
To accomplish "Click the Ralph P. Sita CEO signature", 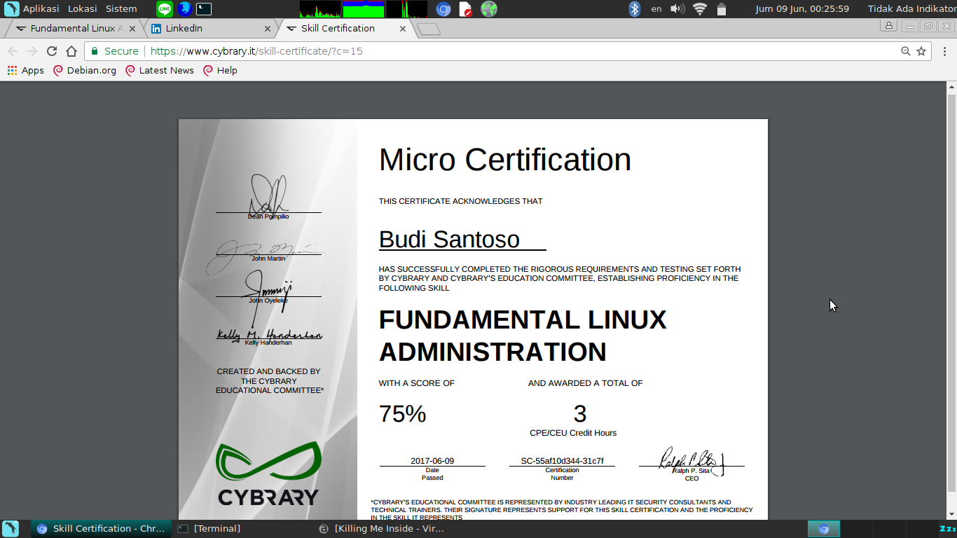I will 691,462.
